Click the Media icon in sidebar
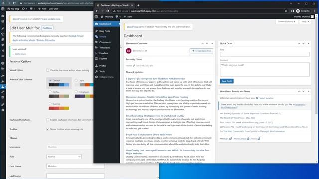The width and height of the screenshot is (319, 179). point(96,37)
